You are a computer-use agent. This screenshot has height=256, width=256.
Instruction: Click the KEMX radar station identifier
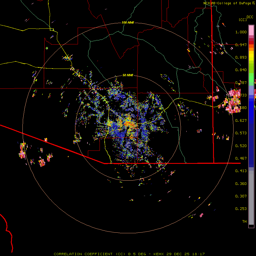click(x=159, y=254)
